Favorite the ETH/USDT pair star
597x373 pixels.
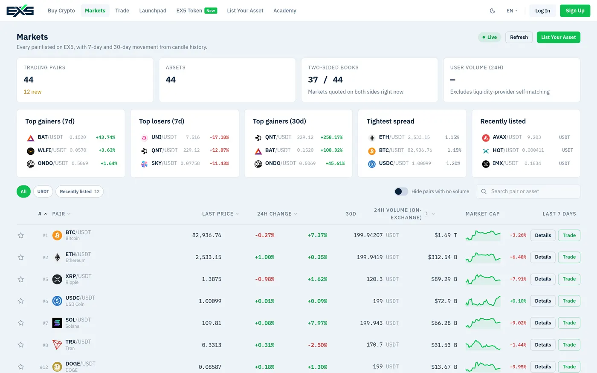point(20,257)
